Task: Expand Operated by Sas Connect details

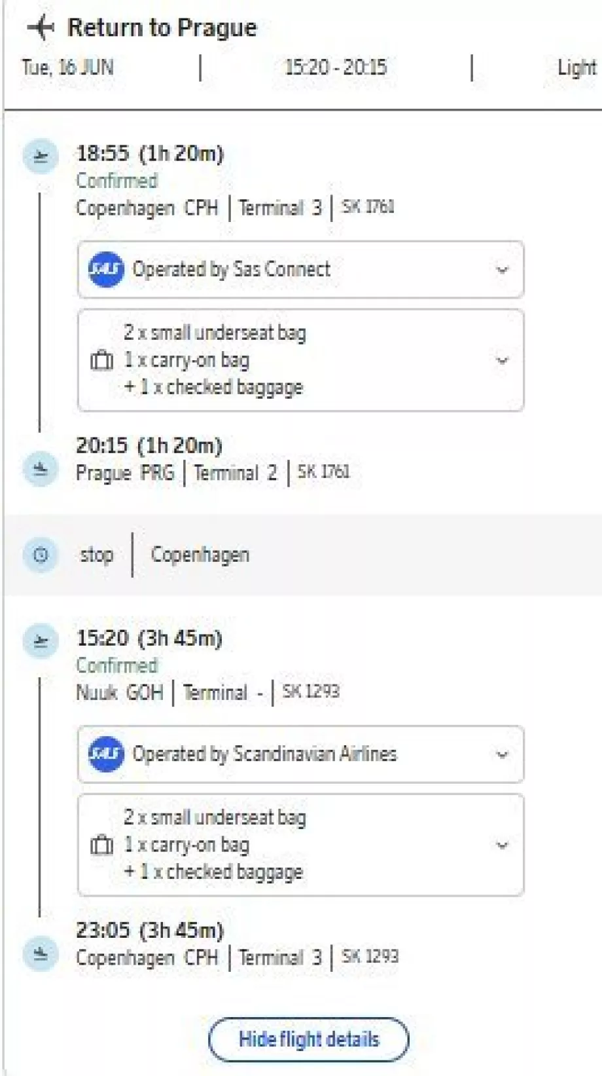Action: 502,270
